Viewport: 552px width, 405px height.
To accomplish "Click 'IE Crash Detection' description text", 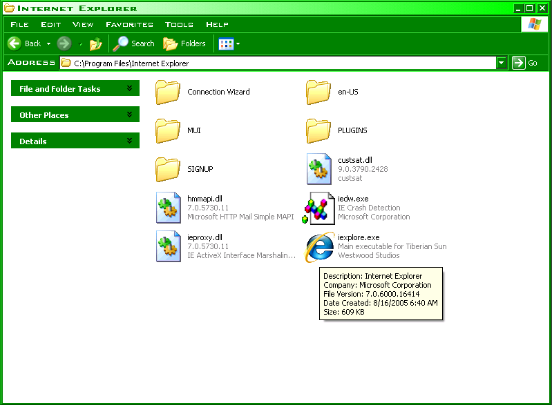I will tap(369, 208).
